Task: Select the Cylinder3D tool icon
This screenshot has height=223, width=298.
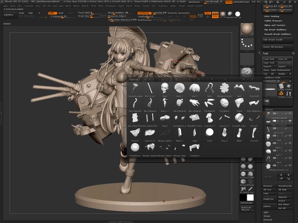Action: pos(281,87)
